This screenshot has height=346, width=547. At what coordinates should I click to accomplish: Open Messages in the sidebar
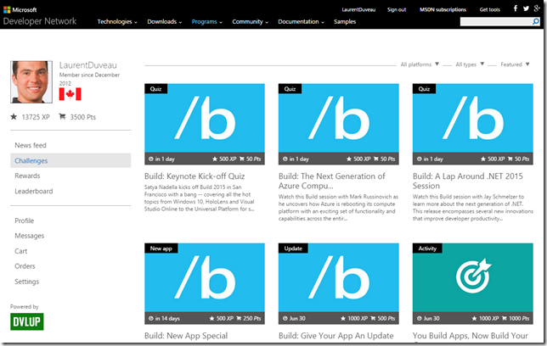click(x=29, y=236)
